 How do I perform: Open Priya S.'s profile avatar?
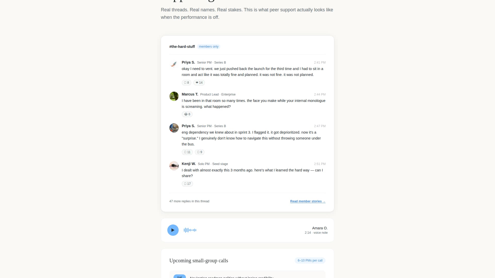click(174, 64)
